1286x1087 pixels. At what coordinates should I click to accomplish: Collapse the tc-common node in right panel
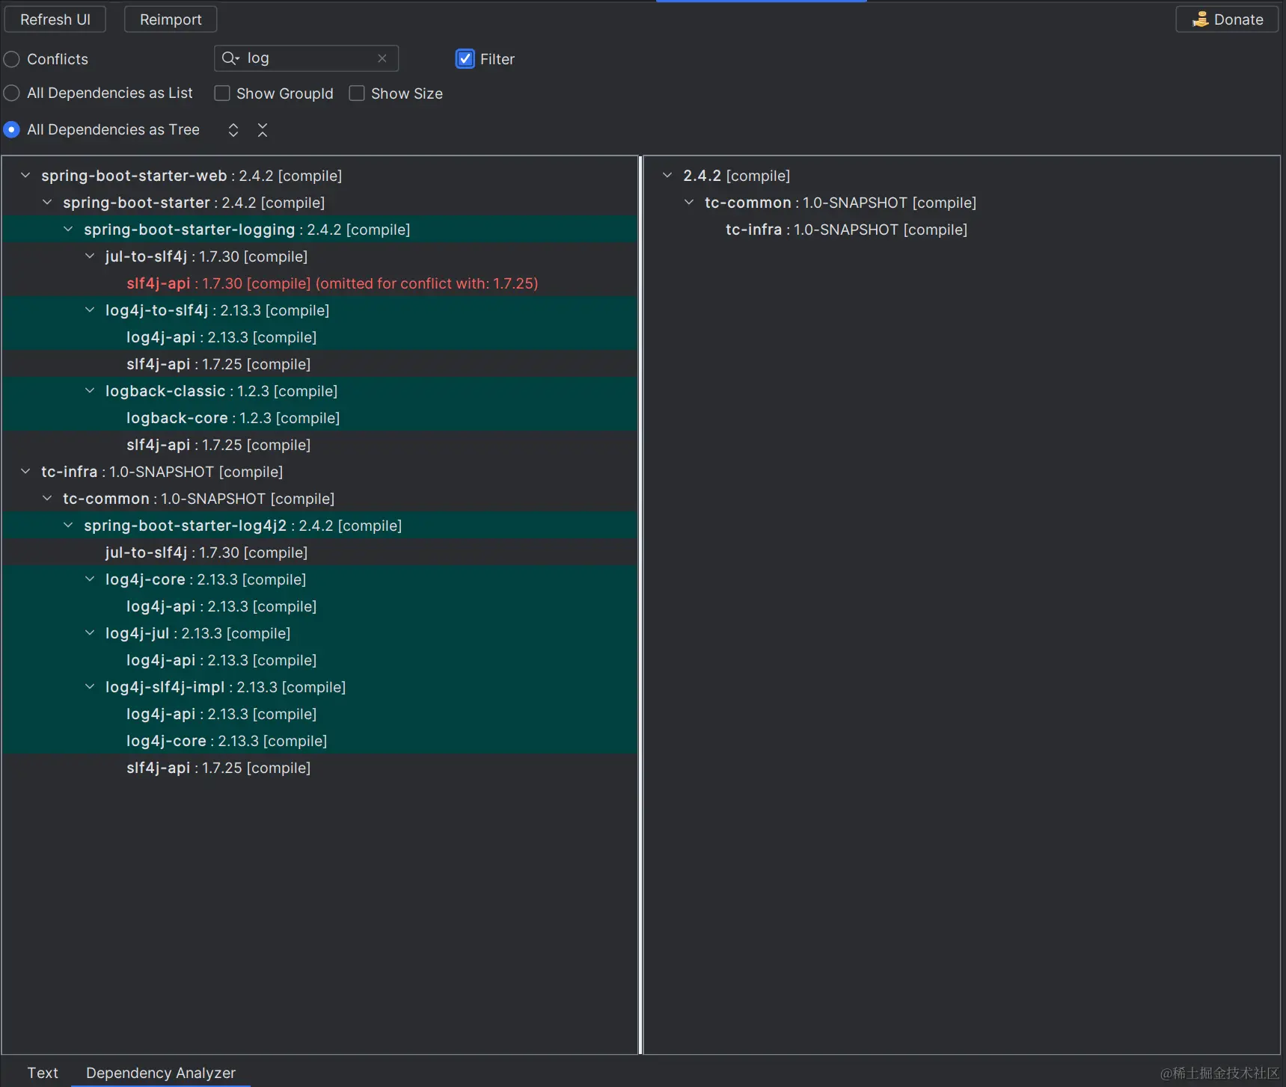690,203
